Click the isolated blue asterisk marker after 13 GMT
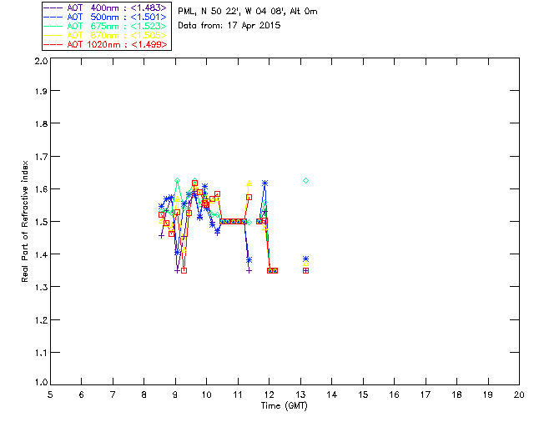This screenshot has height=427, width=534. click(x=306, y=259)
